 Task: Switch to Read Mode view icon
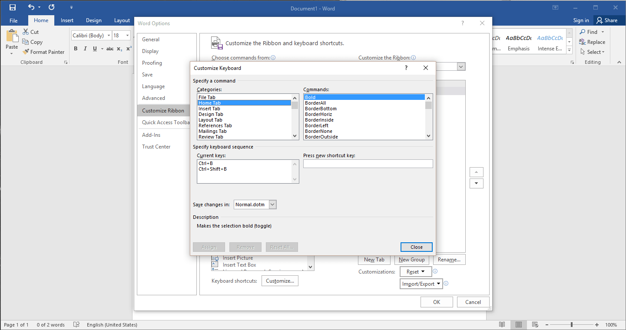pyautogui.click(x=502, y=325)
